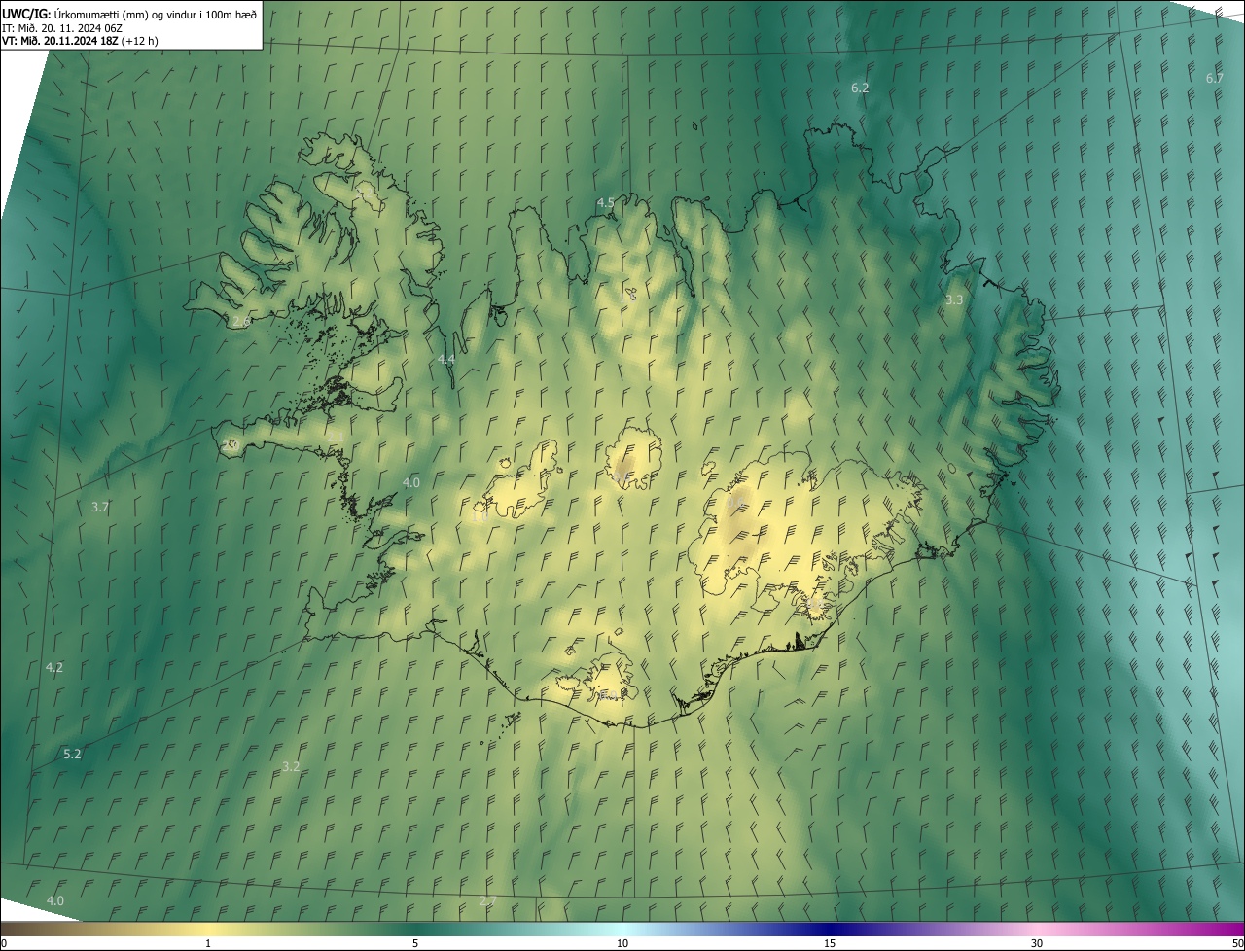Click the title line "UWC/IG: Úrkomumætti (mm) og vindur i 100m hæð"
Screen dimensions: 1245x951
tap(129, 14)
